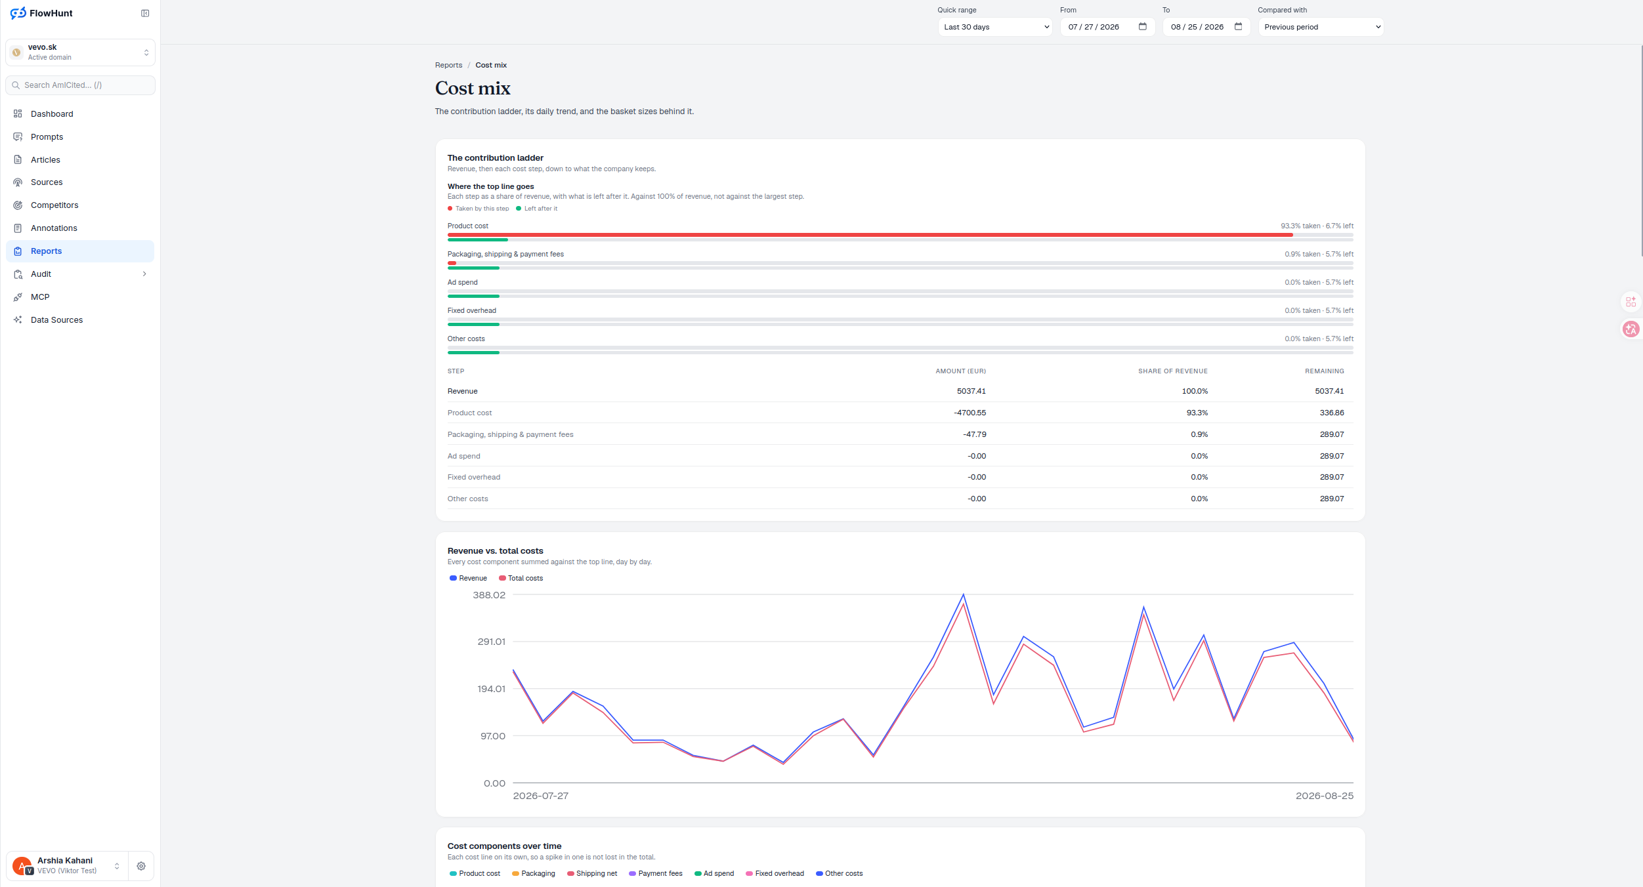Click the Ad spend green remaining bar
Viewport: 1643px width, 887px height.
[x=473, y=297]
